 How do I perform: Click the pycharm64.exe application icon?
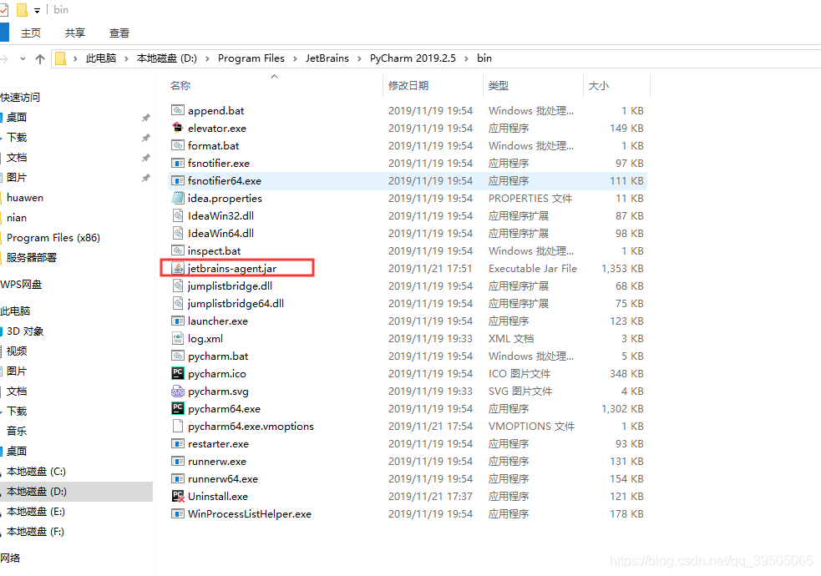(x=178, y=408)
